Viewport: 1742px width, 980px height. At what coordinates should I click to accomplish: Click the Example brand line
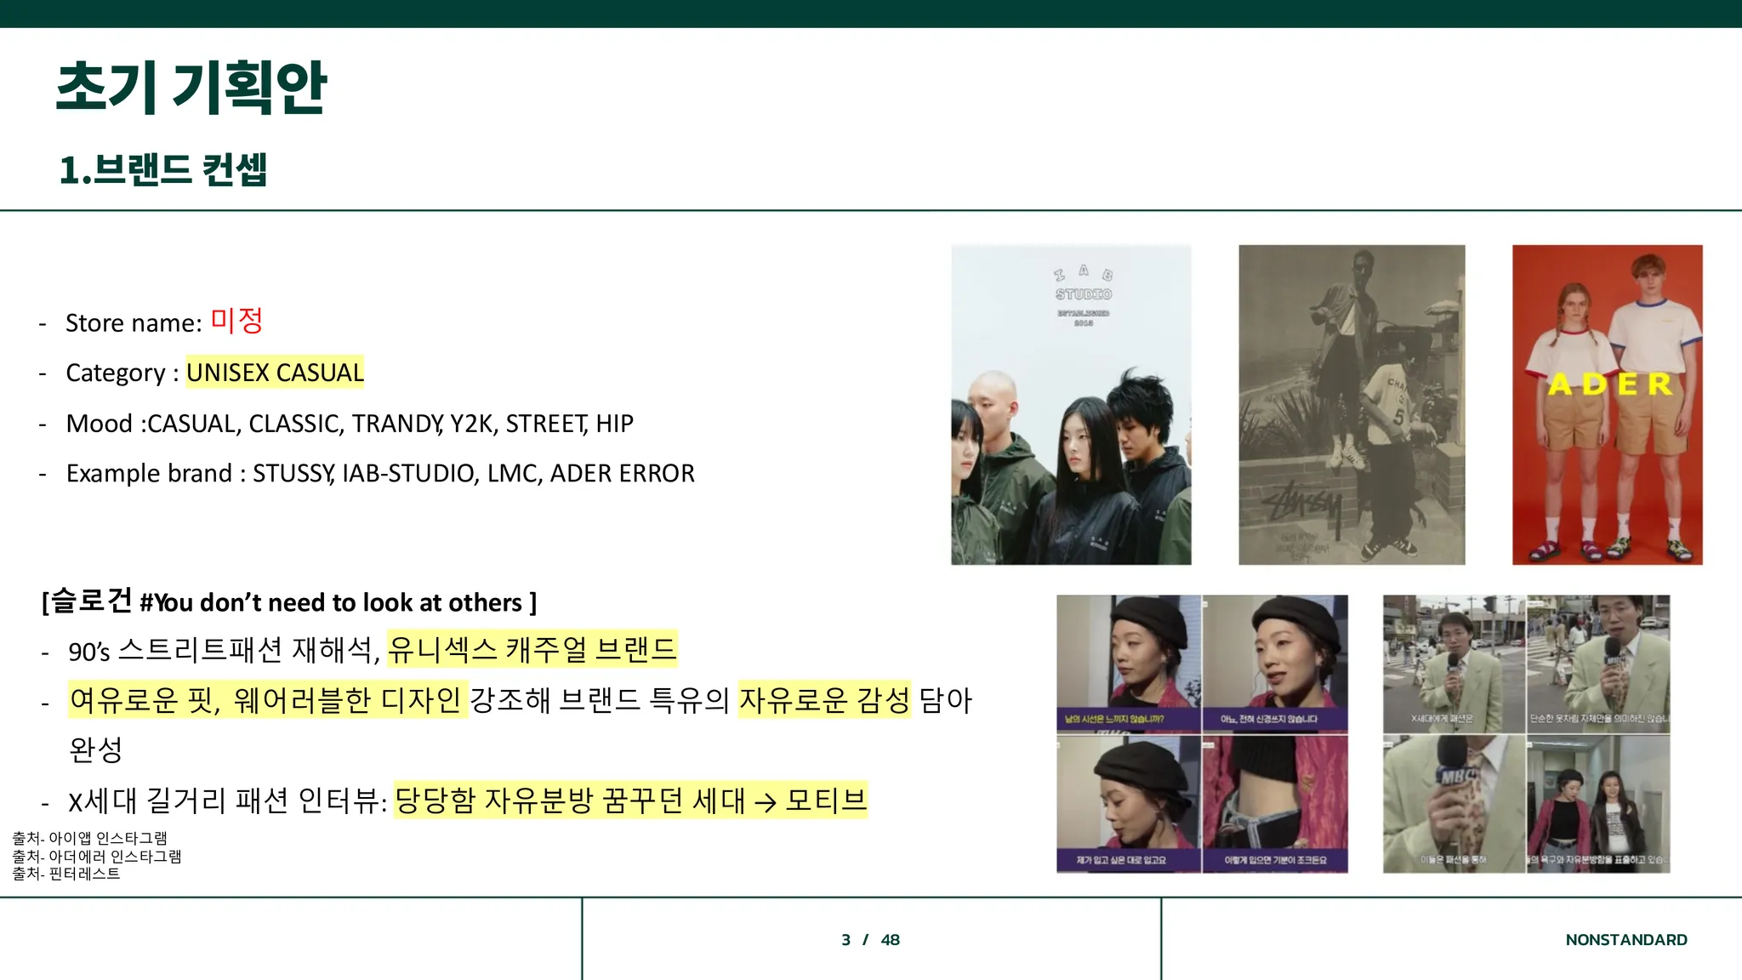(380, 473)
